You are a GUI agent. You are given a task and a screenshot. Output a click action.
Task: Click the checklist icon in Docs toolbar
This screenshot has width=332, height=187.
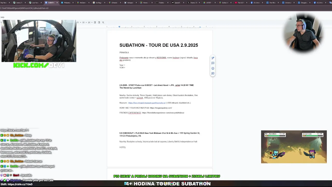(78, 22)
